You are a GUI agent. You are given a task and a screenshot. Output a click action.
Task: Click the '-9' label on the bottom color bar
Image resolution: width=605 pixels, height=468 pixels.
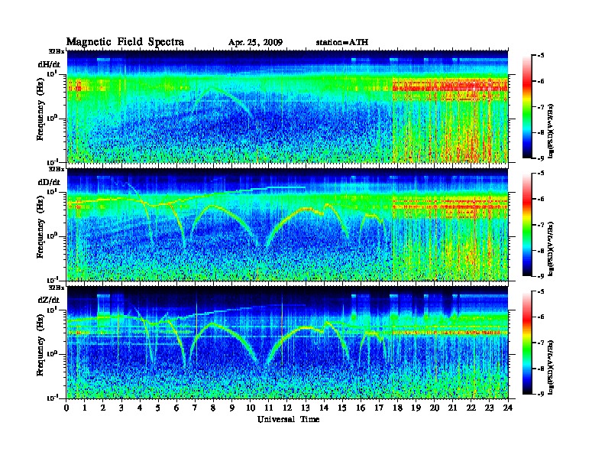click(540, 394)
